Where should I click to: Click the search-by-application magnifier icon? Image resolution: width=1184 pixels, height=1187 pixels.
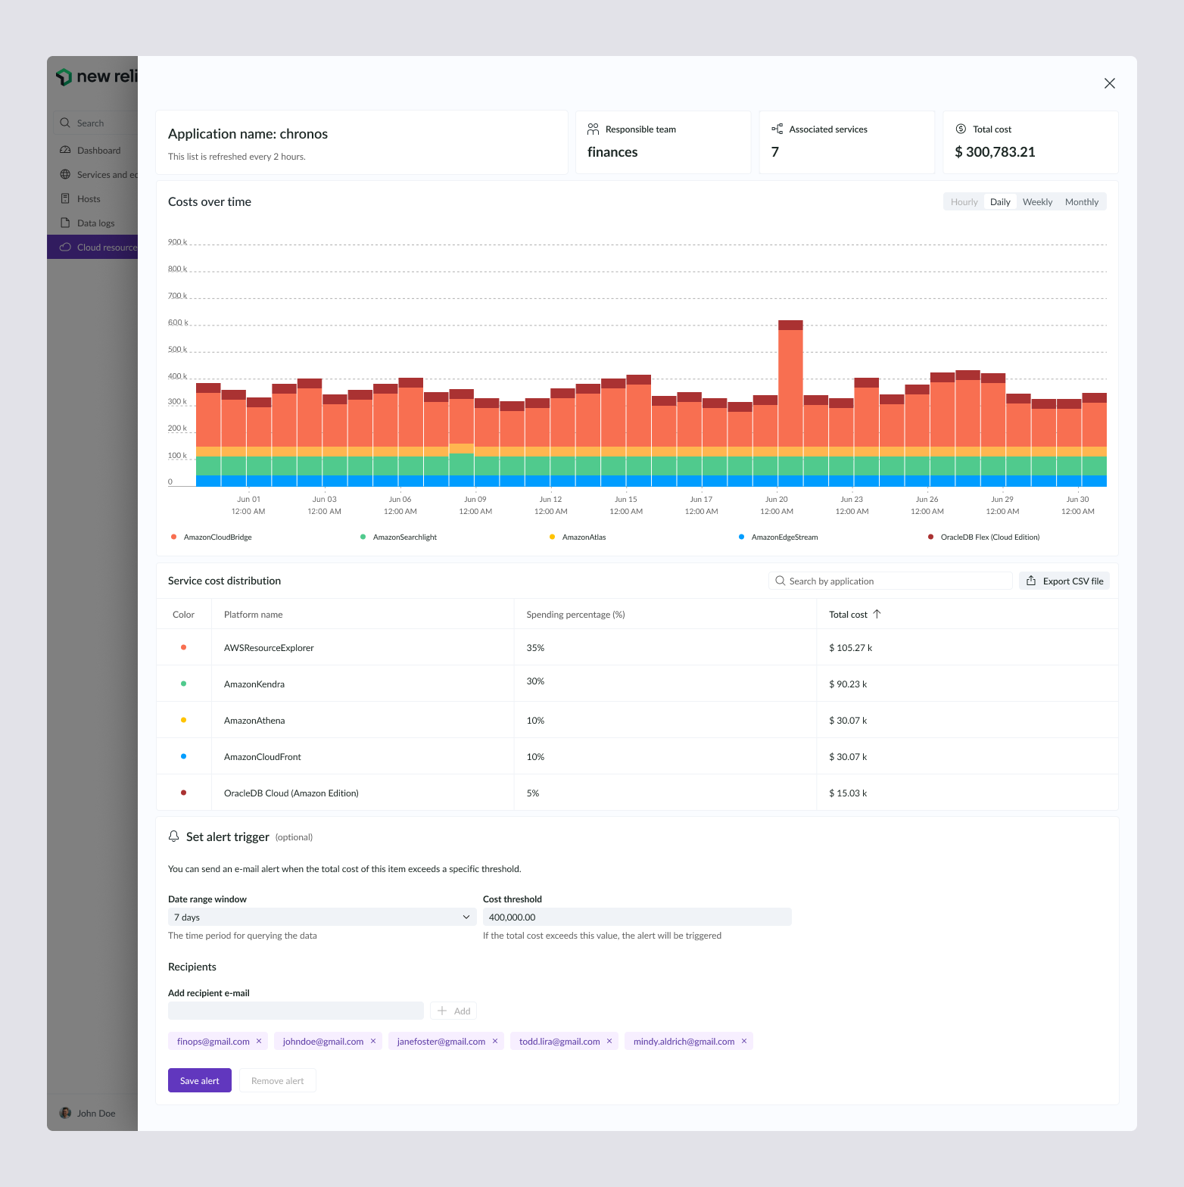(780, 581)
